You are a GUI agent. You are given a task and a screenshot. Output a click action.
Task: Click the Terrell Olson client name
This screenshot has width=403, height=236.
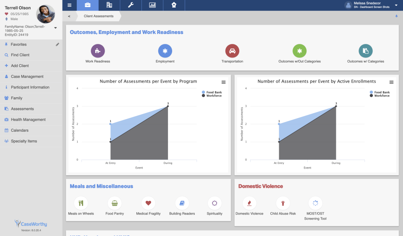click(18, 8)
